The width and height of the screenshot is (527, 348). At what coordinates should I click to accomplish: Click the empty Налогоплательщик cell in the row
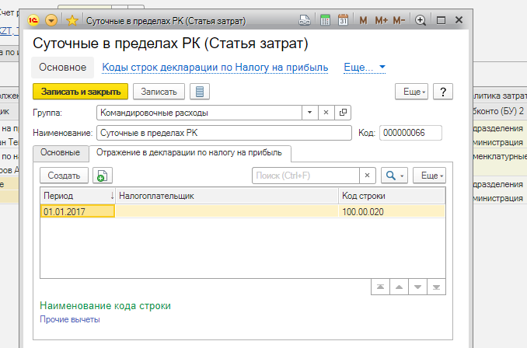click(227, 211)
